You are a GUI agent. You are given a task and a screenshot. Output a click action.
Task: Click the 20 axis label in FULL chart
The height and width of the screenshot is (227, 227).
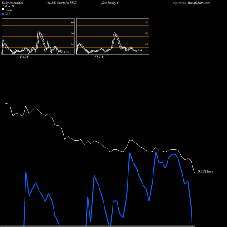(x=147, y=44)
